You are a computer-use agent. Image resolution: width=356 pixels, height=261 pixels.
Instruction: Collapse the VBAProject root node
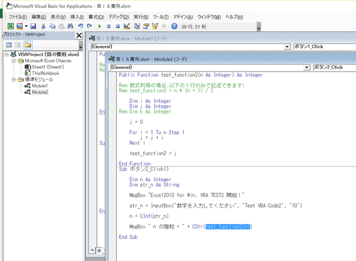pyautogui.click(x=7, y=55)
